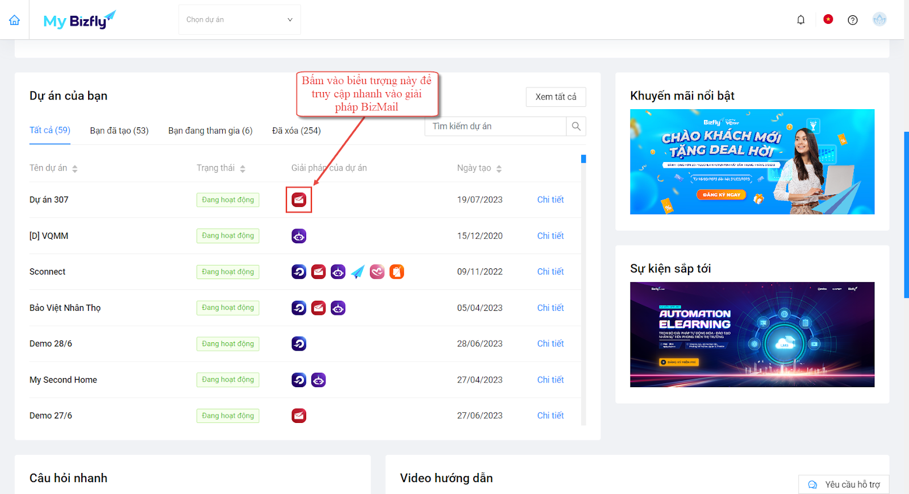This screenshot has height=494, width=909.
Task: Click the Khuyến mãi nổi bật heading
Action: point(682,96)
